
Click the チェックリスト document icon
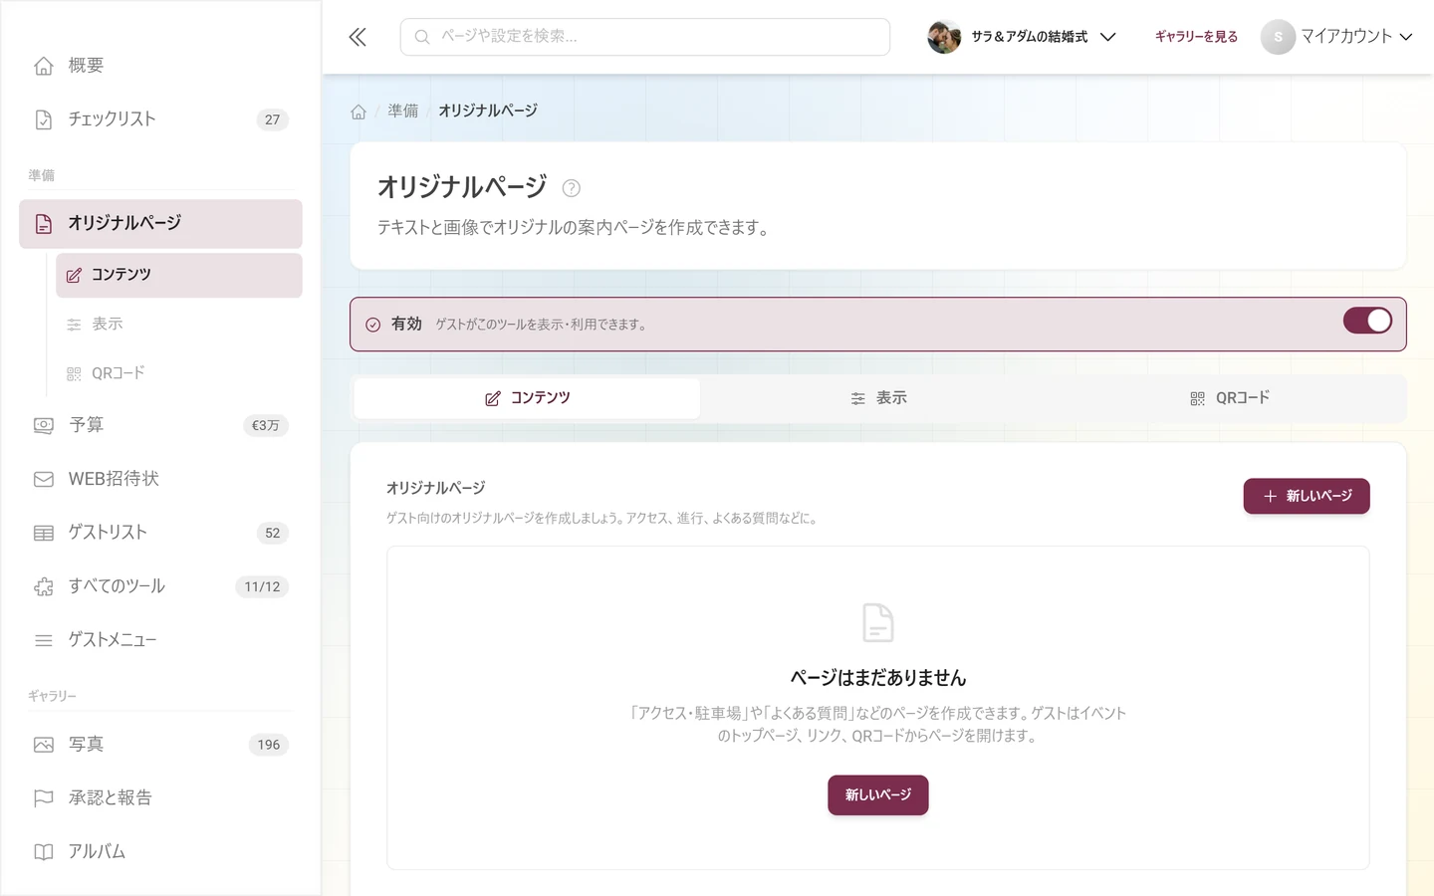44,119
